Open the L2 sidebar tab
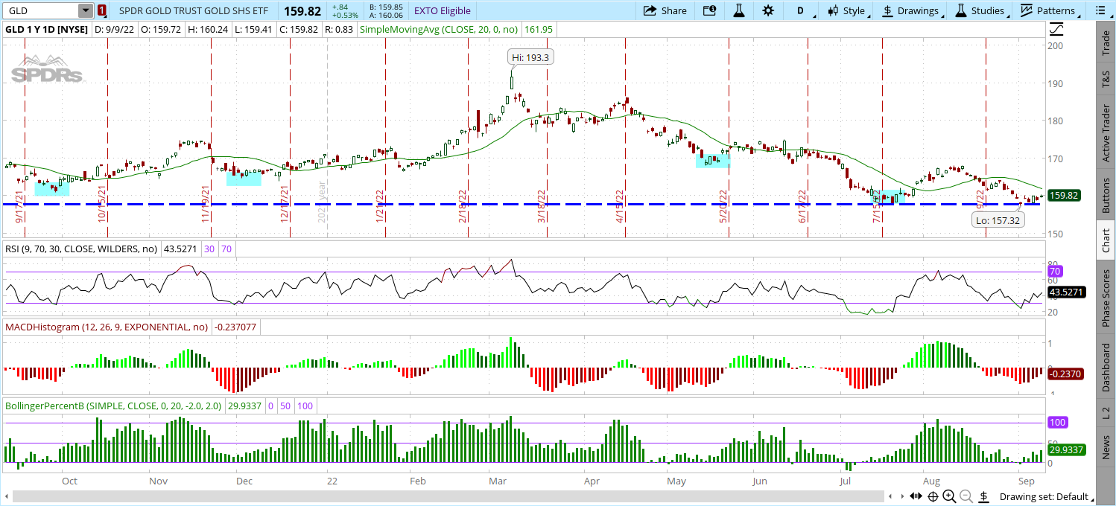The height and width of the screenshot is (506, 1116). pyautogui.click(x=1106, y=411)
